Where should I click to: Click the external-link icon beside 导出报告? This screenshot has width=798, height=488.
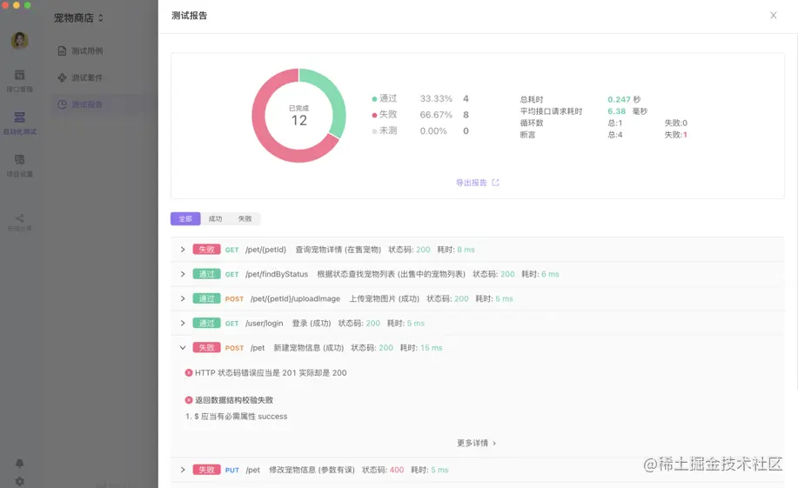495,183
